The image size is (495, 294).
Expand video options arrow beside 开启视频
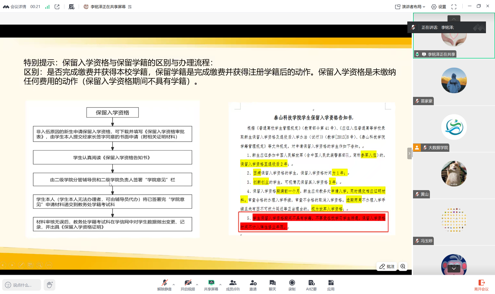coord(197,284)
